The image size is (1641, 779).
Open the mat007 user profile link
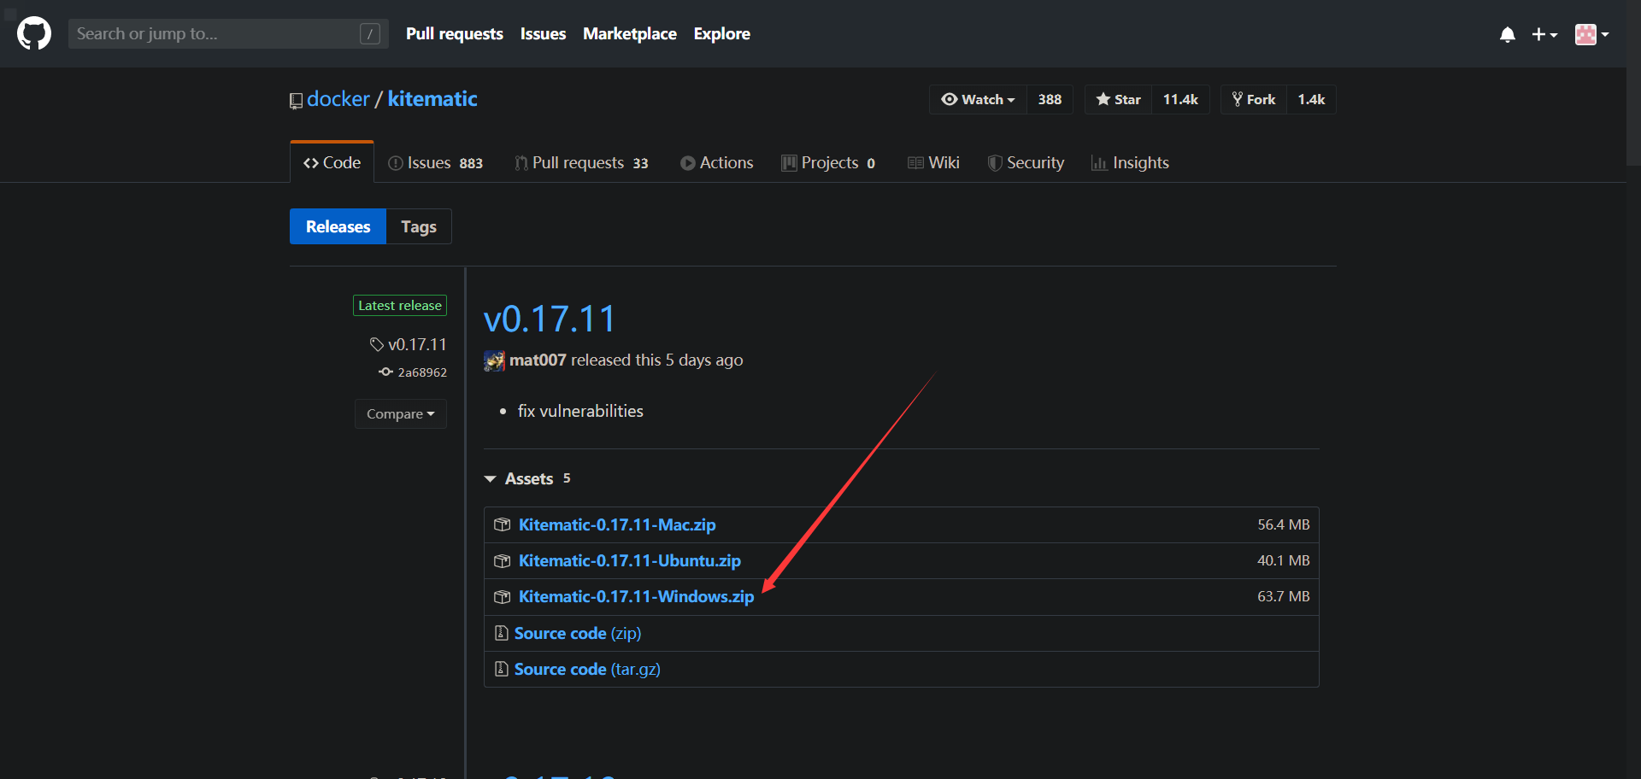click(x=538, y=360)
